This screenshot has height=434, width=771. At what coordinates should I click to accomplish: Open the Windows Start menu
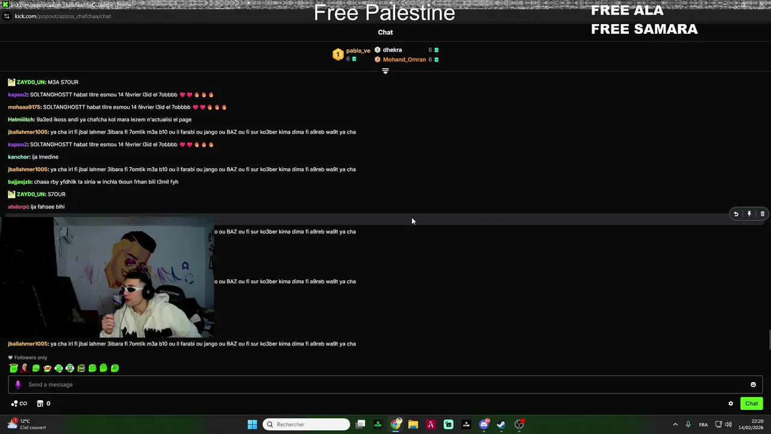[x=252, y=424]
